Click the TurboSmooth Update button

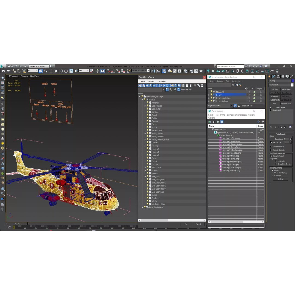pyautogui.click(x=280, y=179)
